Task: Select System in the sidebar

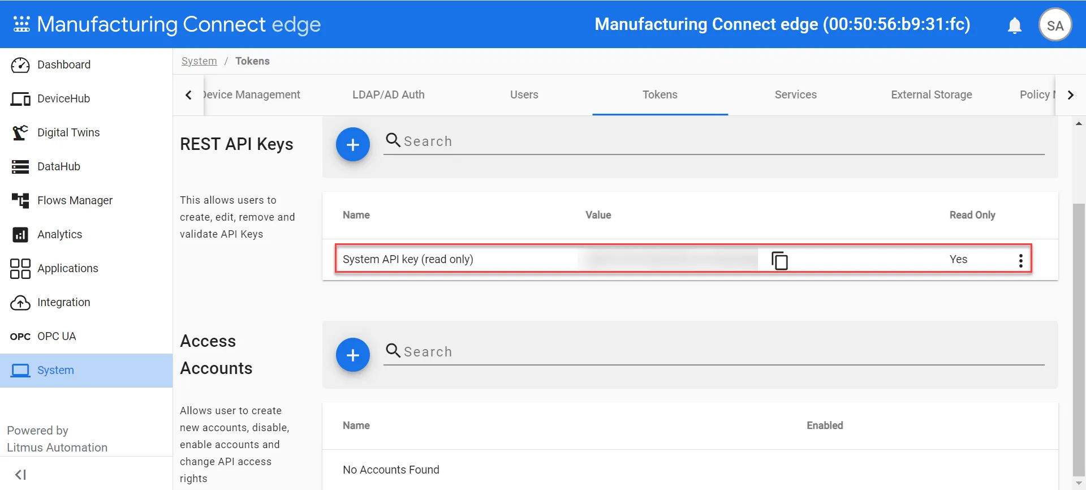Action: click(x=86, y=370)
